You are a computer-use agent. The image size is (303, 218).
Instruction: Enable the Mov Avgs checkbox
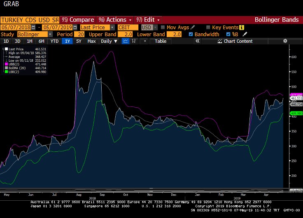pyautogui.click(x=163, y=28)
